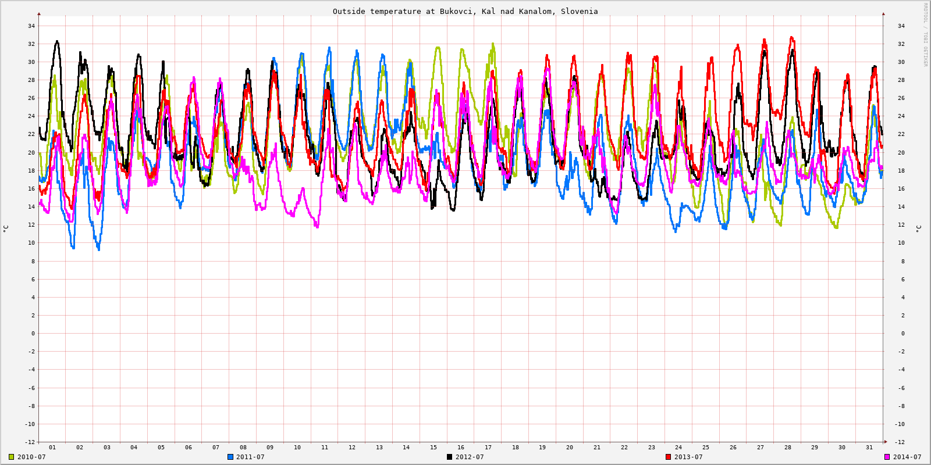Viewport: 931px width, 465px height.
Task: Click the -12 value on the right y-axis
Action: (900, 442)
